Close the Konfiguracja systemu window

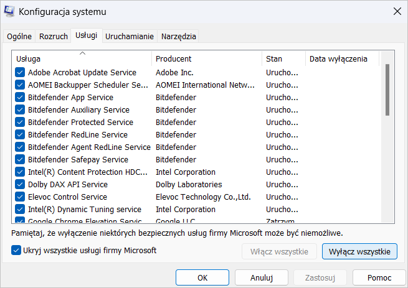point(397,11)
